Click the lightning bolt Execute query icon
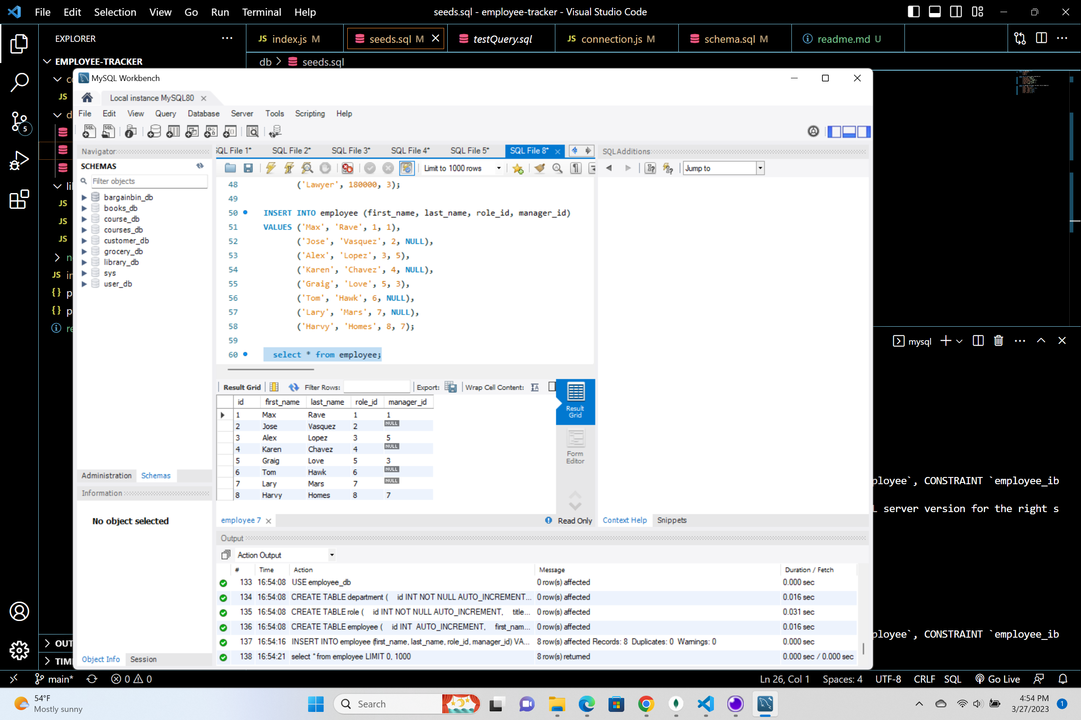This screenshot has width=1081, height=720. click(271, 168)
